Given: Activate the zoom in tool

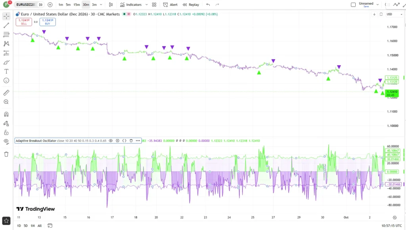Looking at the screenshot, I should click(x=6, y=102).
